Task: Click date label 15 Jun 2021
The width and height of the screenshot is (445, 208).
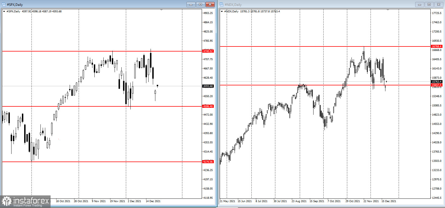Action: tap(245, 201)
